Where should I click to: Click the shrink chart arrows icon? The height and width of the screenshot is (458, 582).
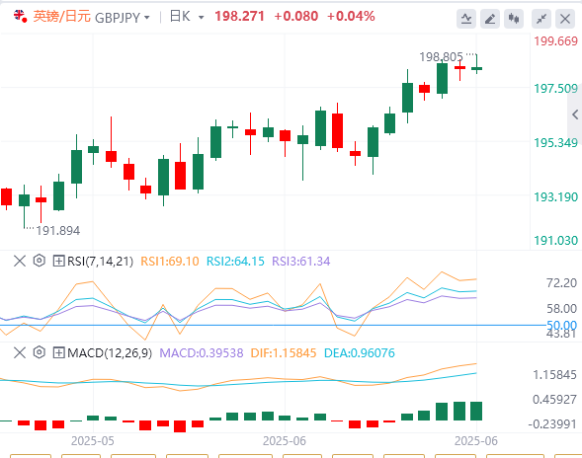click(x=541, y=19)
